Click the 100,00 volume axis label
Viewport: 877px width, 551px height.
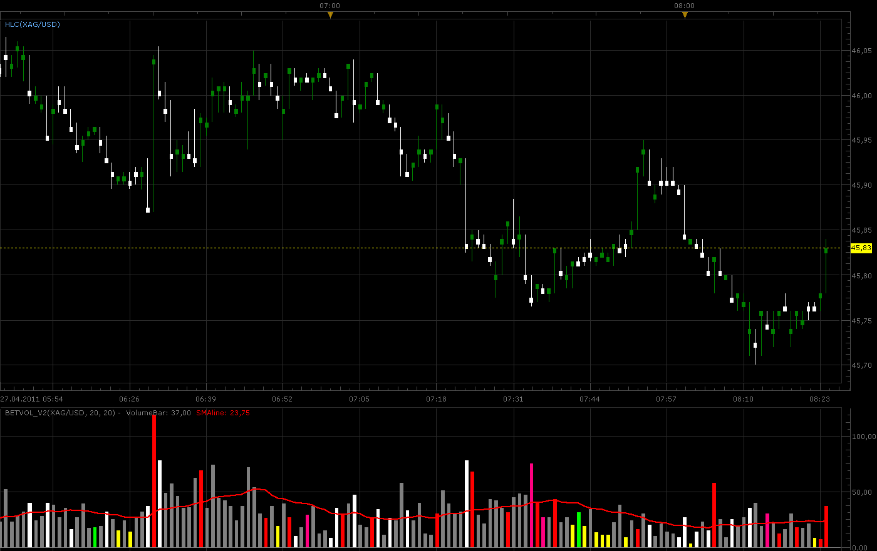[863, 437]
